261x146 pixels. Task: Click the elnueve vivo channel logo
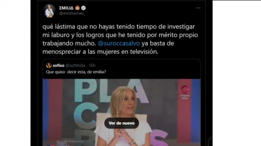pyautogui.click(x=185, y=92)
